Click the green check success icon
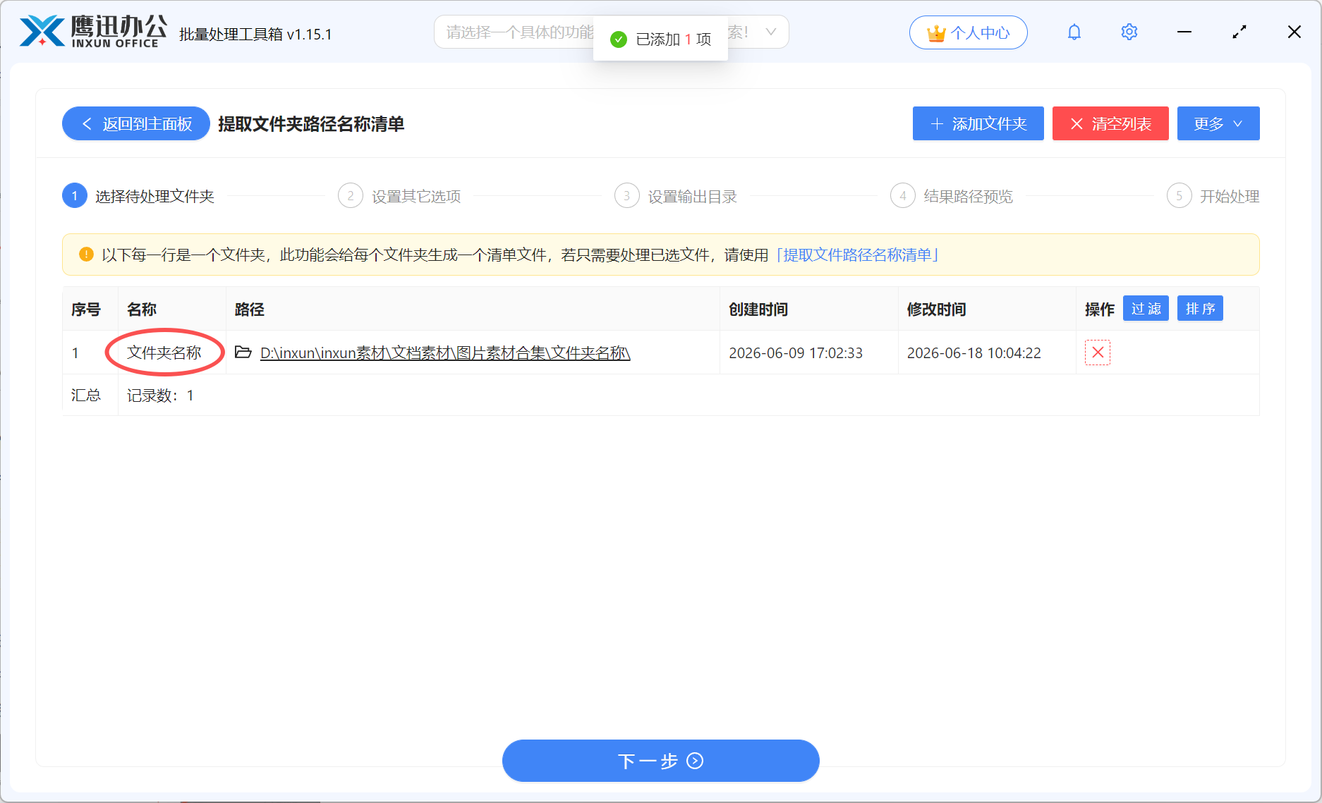1322x803 pixels. click(619, 39)
